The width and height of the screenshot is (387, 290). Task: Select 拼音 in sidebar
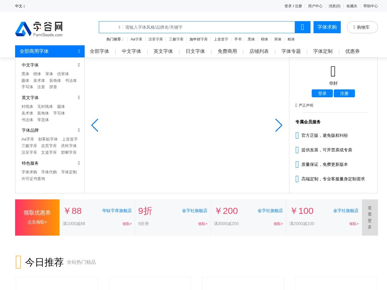[53, 87]
